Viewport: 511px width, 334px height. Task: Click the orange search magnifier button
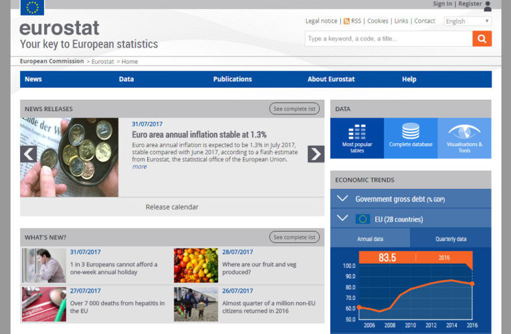pyautogui.click(x=482, y=39)
